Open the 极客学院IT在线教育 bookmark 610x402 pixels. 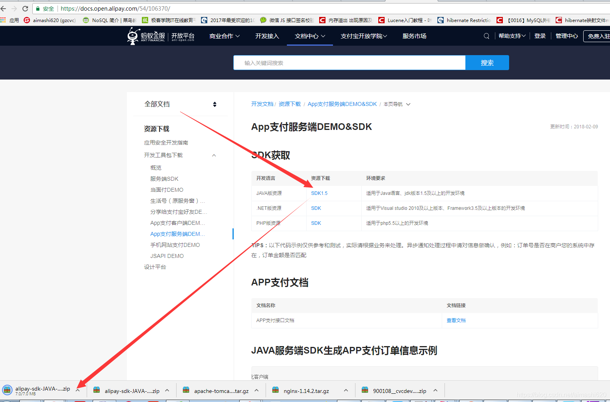click(169, 20)
